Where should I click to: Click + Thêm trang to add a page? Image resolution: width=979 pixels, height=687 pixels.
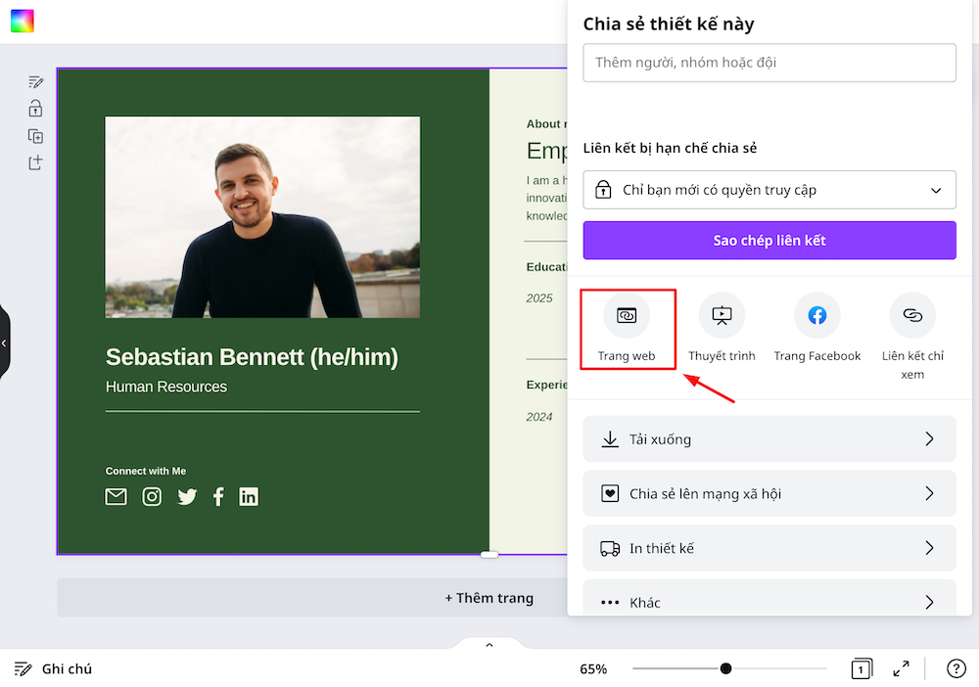489,597
